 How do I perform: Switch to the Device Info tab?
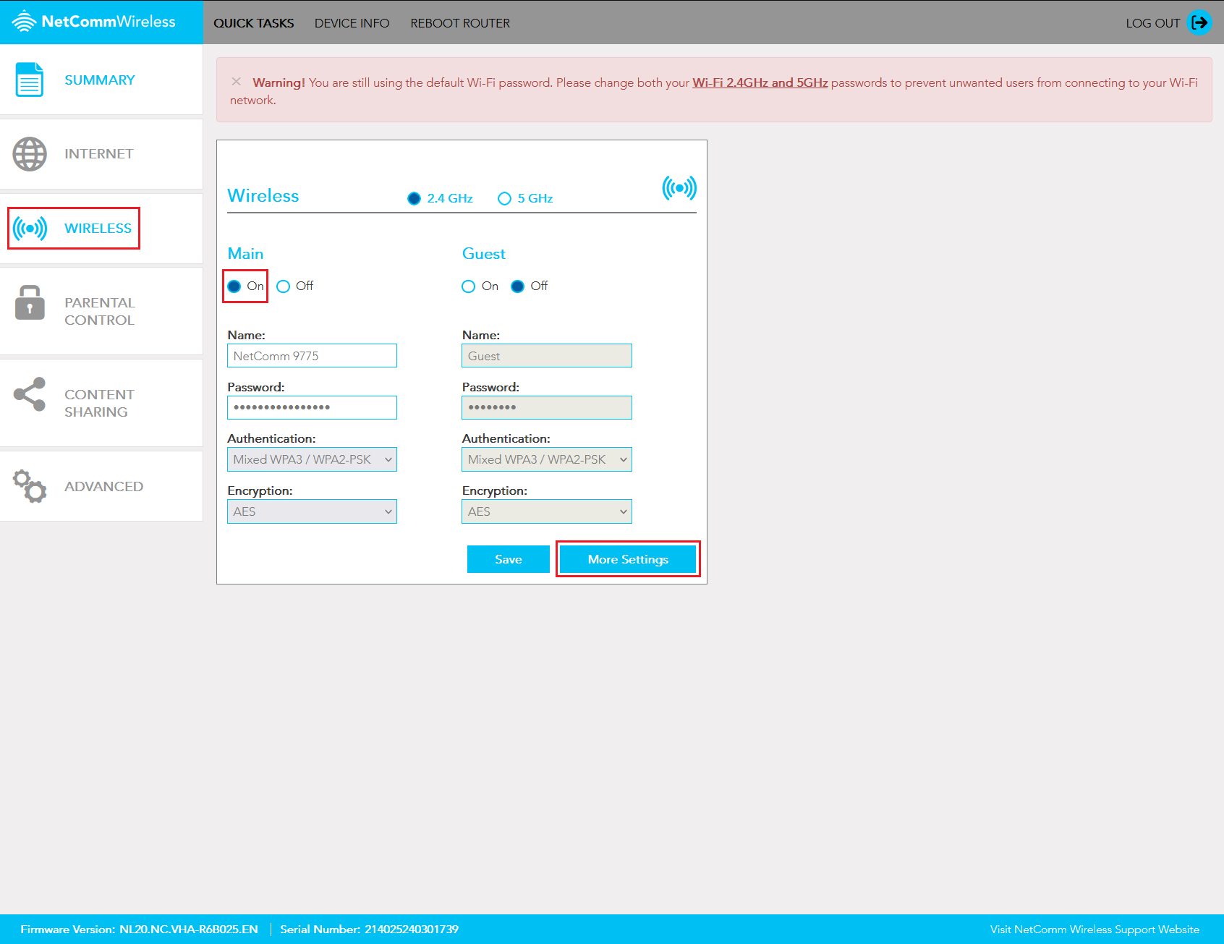click(352, 22)
